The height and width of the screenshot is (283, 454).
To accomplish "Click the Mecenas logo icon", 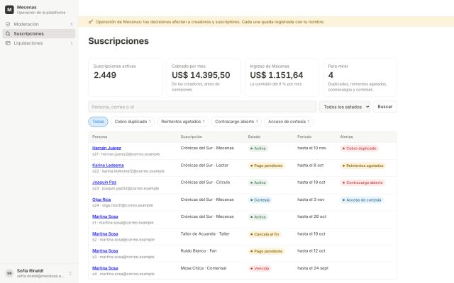I will coord(9,9).
